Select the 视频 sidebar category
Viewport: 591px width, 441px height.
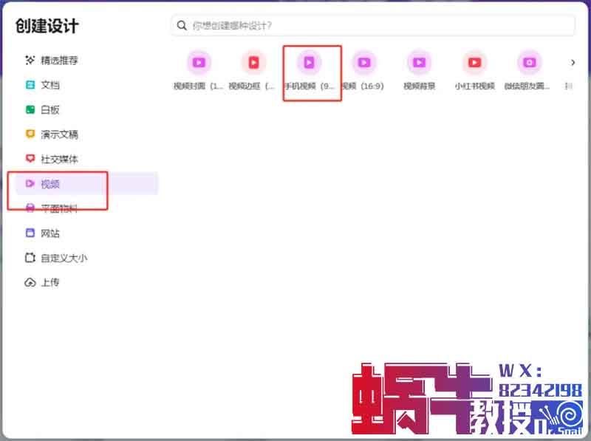pyautogui.click(x=50, y=184)
